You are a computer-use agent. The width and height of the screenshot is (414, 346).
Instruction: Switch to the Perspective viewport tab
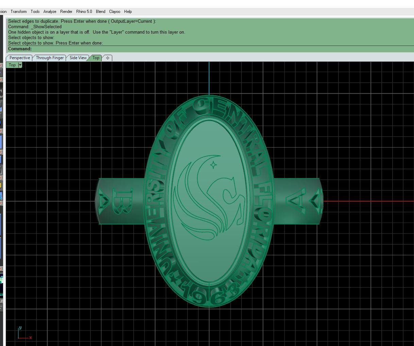pyautogui.click(x=19, y=58)
